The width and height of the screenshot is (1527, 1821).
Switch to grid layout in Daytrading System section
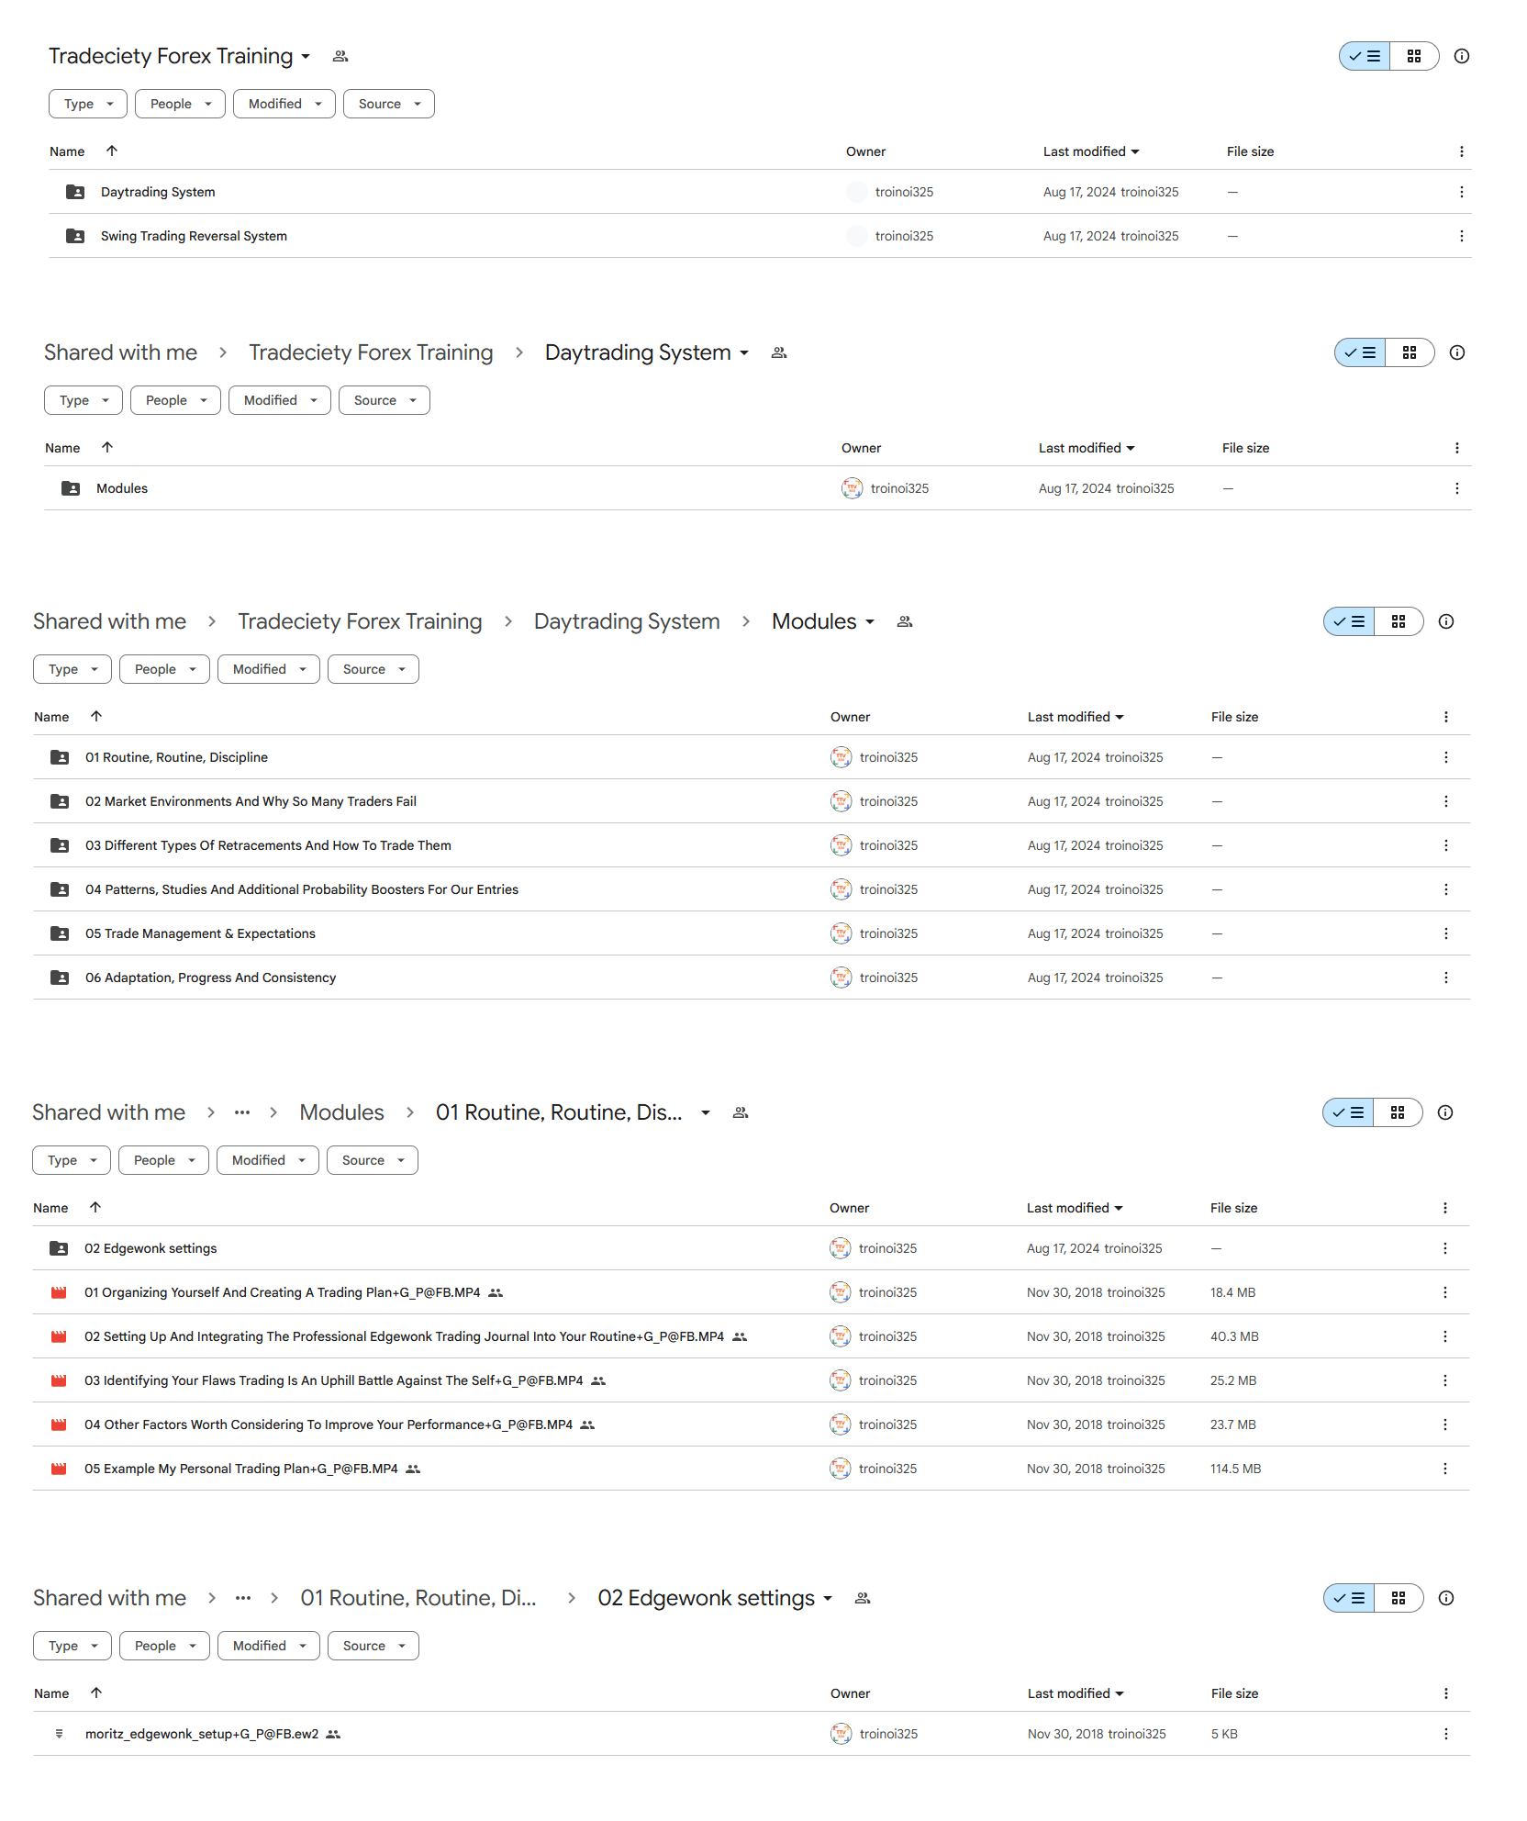[1410, 352]
